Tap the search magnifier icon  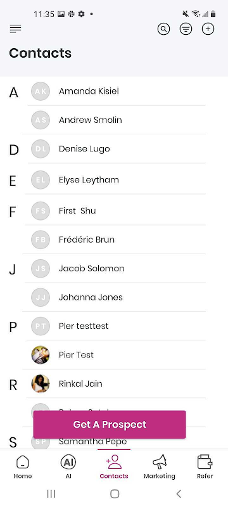164,29
